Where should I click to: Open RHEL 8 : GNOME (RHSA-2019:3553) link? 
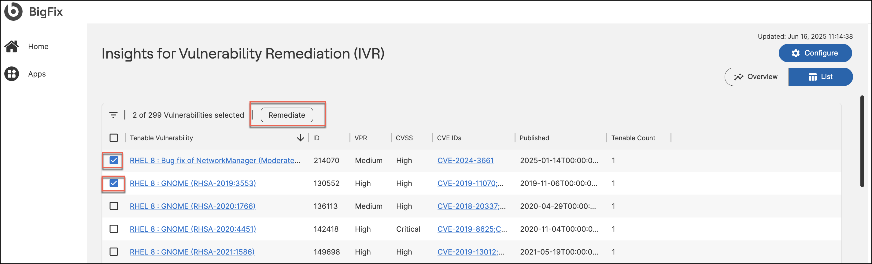pos(193,183)
